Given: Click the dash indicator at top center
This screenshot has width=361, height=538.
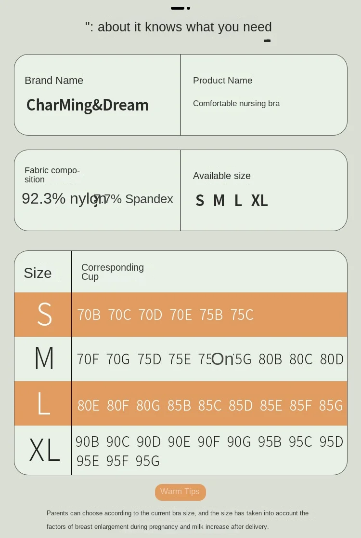Looking at the screenshot, I should point(180,8).
